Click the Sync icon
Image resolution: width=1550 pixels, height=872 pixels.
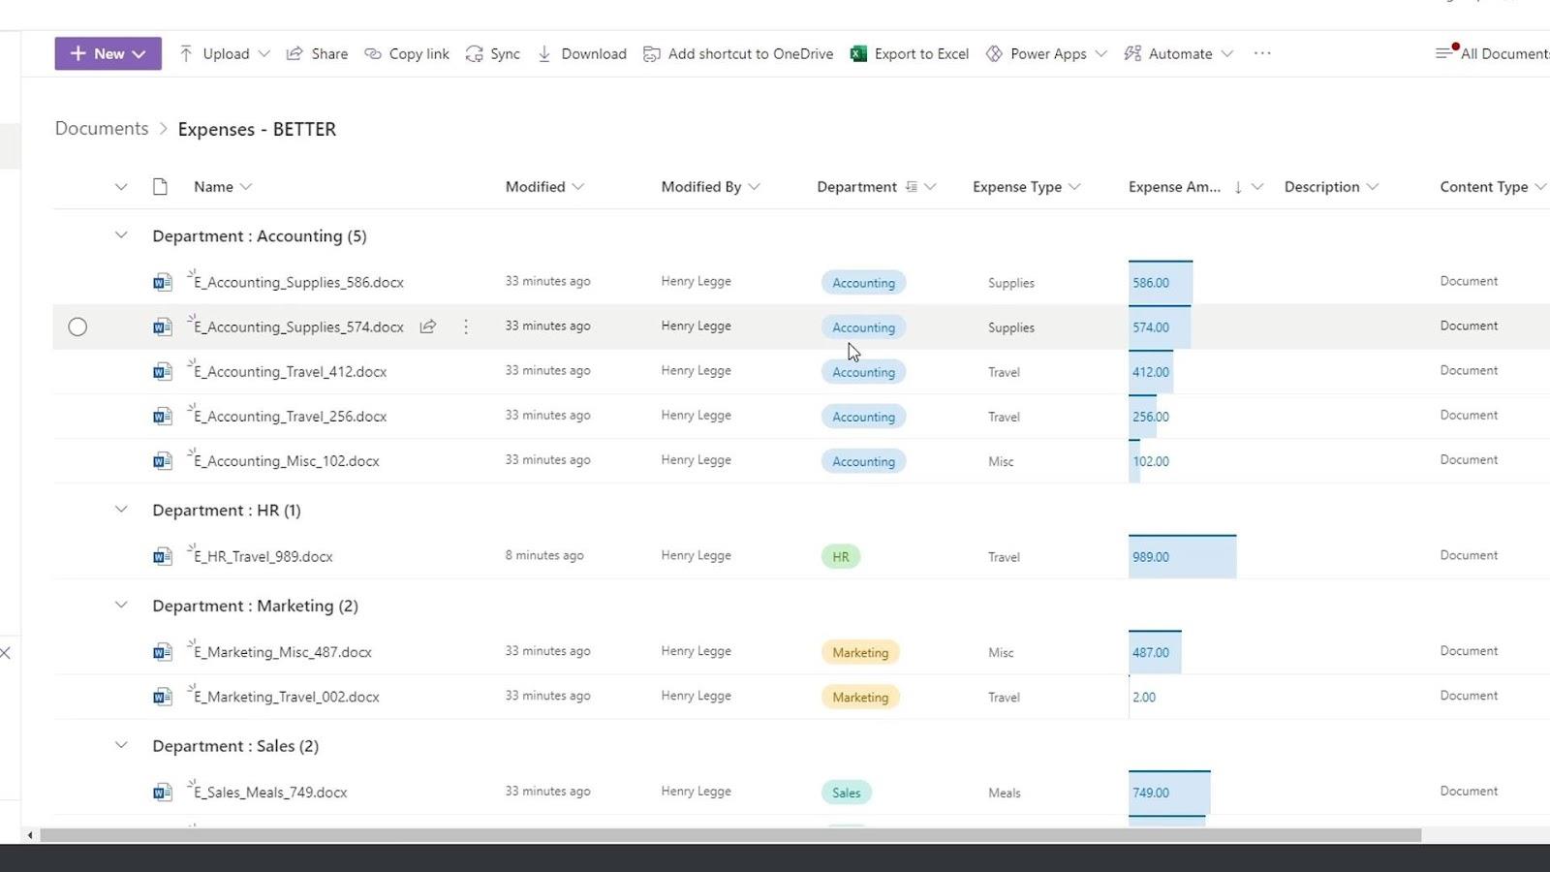(x=474, y=53)
